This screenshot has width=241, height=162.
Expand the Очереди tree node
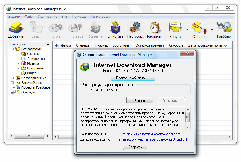tap(12, 92)
